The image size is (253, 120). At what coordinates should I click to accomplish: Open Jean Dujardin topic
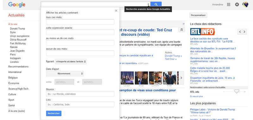click(x=17, y=51)
